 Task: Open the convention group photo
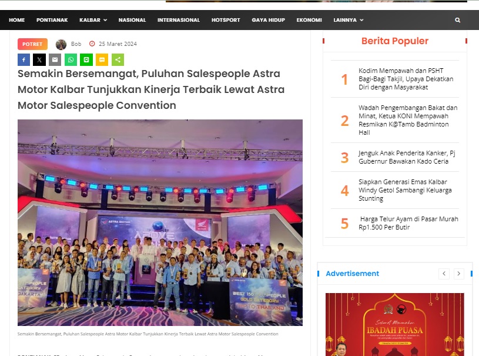[160, 222]
